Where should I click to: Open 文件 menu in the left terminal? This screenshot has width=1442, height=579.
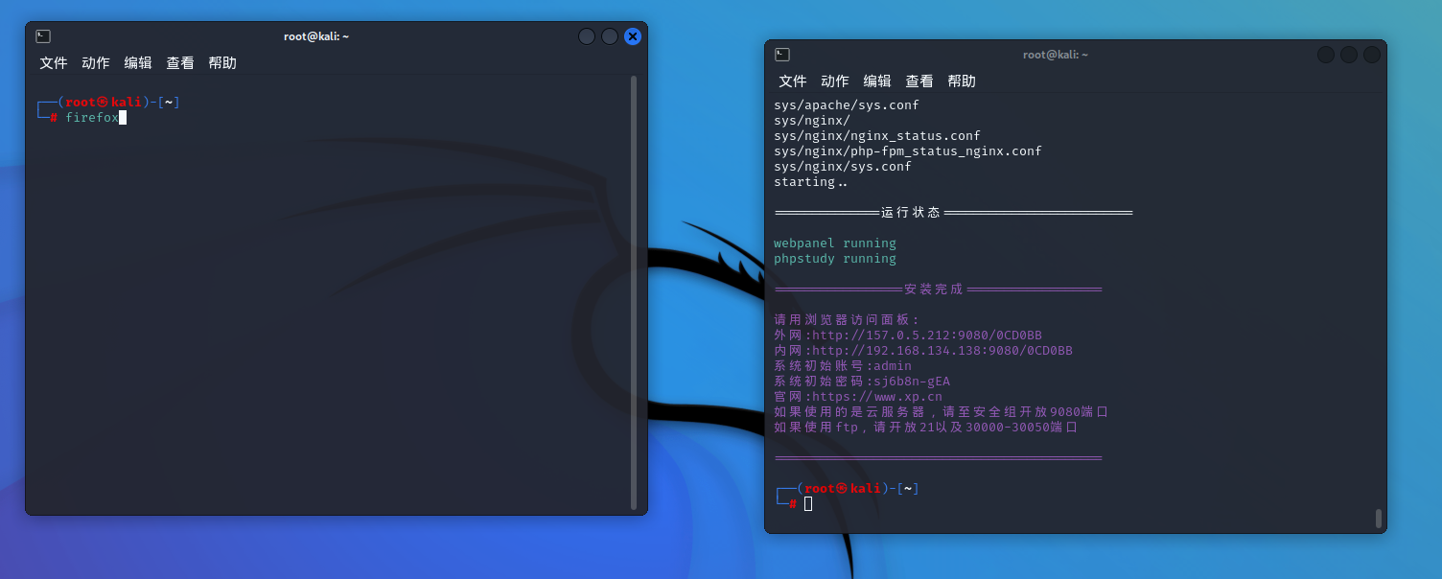[x=54, y=62]
